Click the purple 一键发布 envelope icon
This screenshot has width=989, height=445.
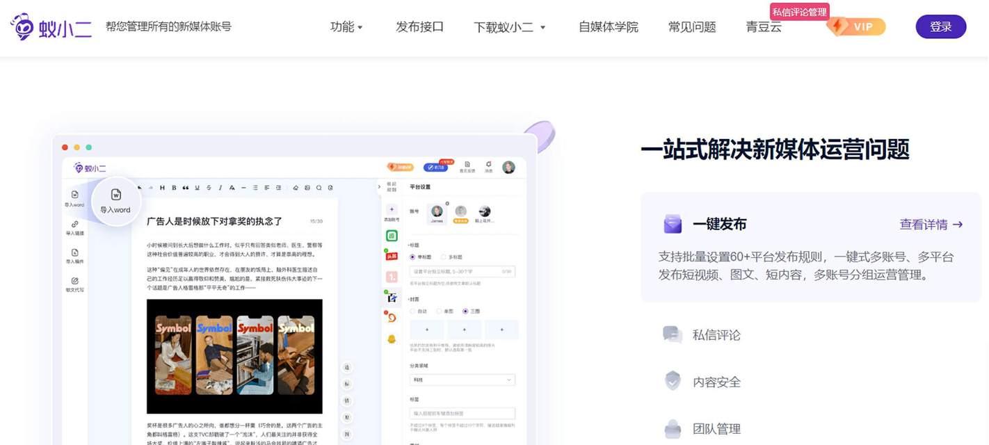[673, 224]
